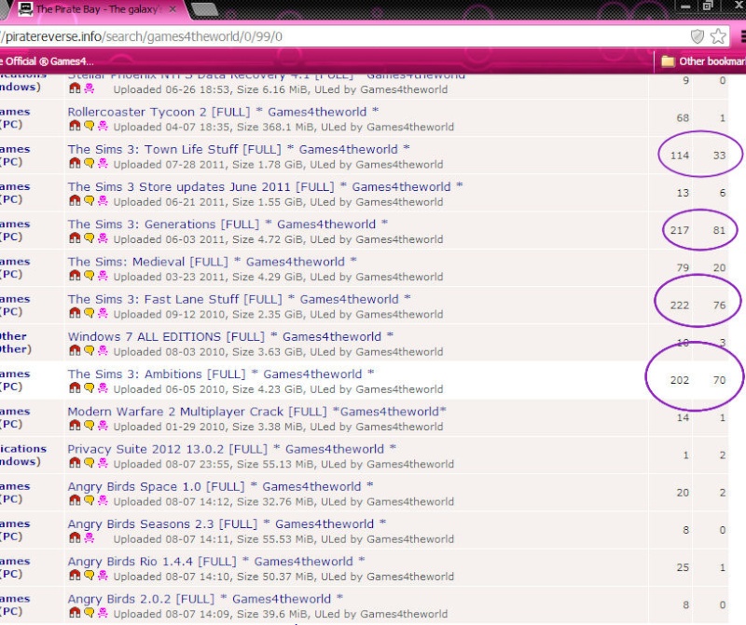Click magnet icon for Privacy Suite 2012
This screenshot has width=746, height=625.
(x=75, y=463)
